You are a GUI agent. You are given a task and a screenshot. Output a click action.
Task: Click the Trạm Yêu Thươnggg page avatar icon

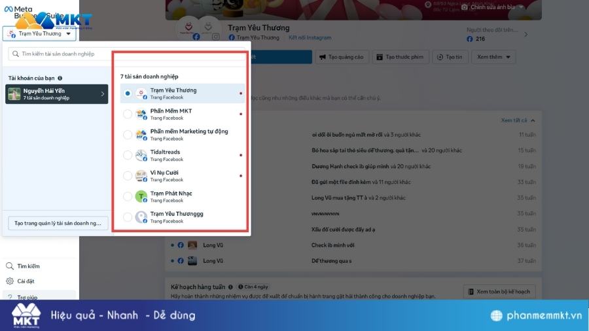[x=141, y=217]
